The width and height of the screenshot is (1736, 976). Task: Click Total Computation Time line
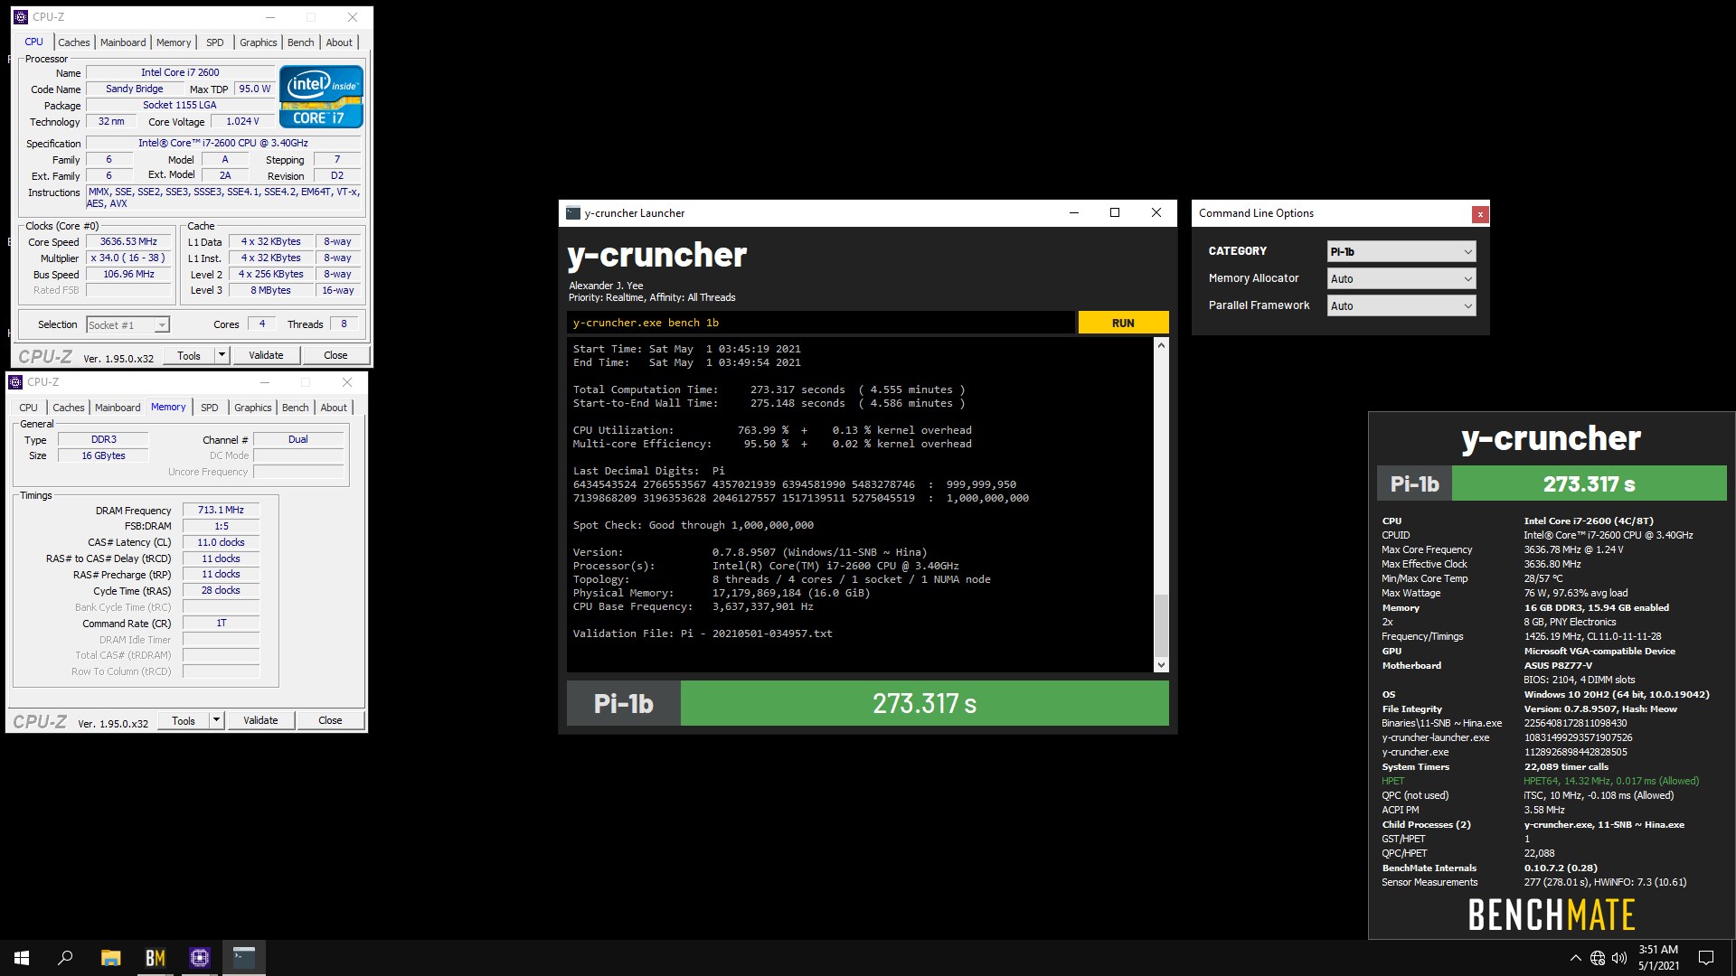click(769, 390)
